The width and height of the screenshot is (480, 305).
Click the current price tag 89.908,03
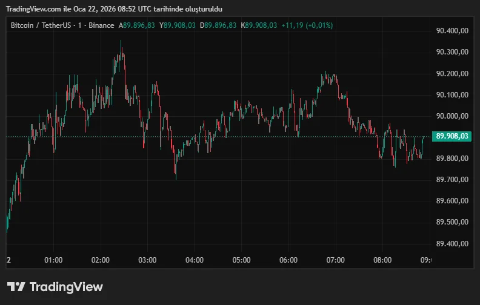452,136
